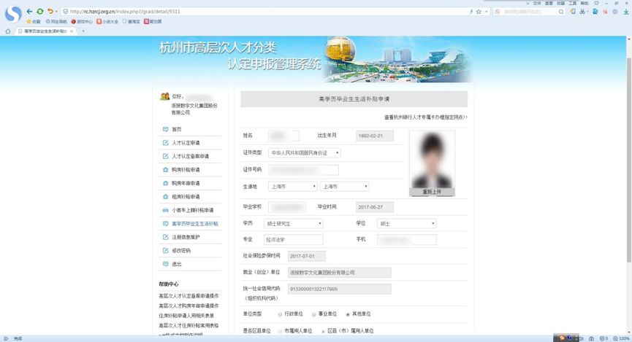Viewport: 632px width, 342px height.
Task: Open the 文件 browser menu
Action: coord(537,3)
